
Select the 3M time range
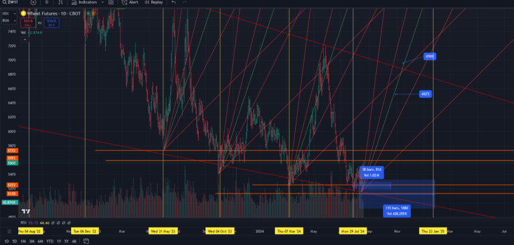click(x=32, y=242)
